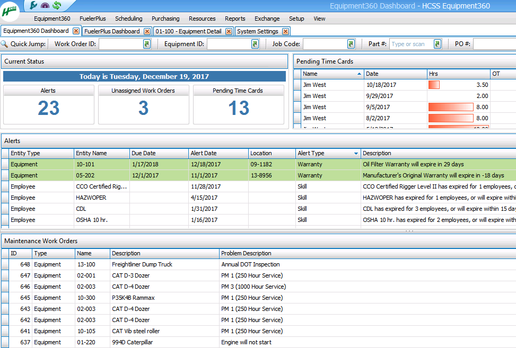Click the Alerts count tile showing 23
The width and height of the screenshot is (516, 348).
49,105
